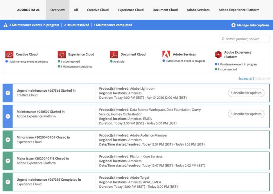Subscribe for updates on Adobe Lightroom maintenance
This screenshot has width=273, height=194.
[x=246, y=93]
